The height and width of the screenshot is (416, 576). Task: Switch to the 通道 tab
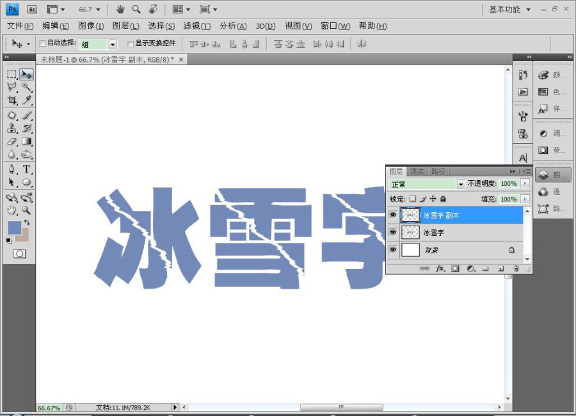tap(417, 171)
